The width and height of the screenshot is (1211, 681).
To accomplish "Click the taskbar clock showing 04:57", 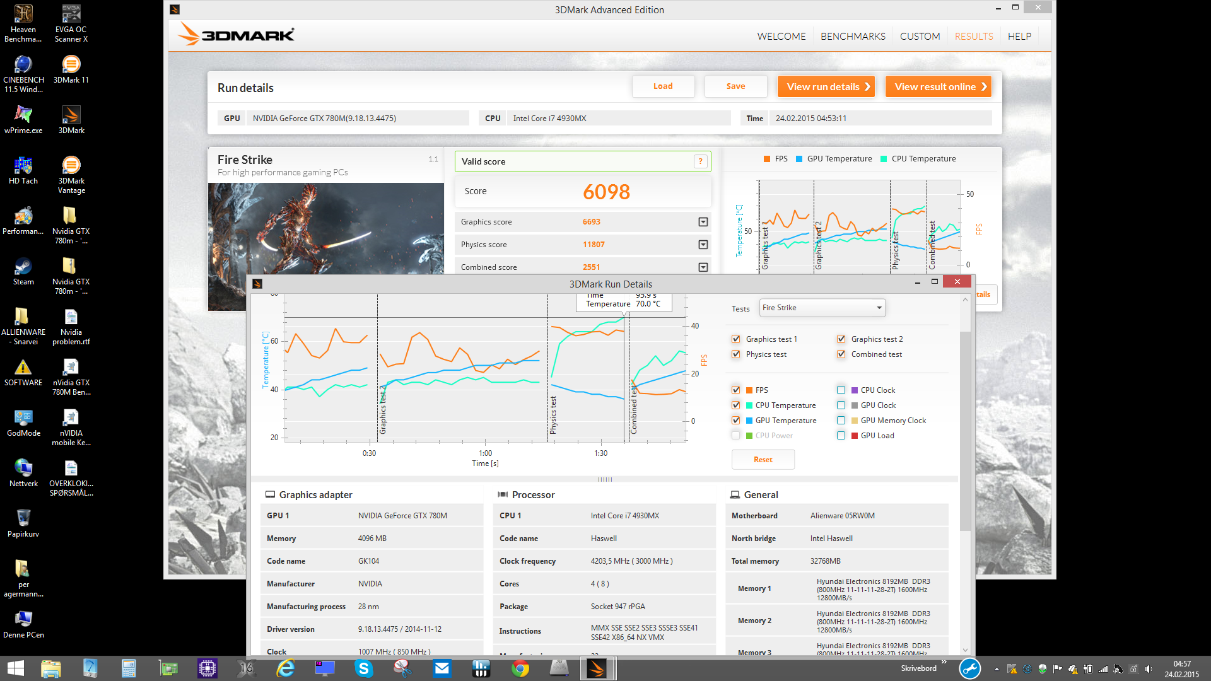I will pyautogui.click(x=1181, y=668).
